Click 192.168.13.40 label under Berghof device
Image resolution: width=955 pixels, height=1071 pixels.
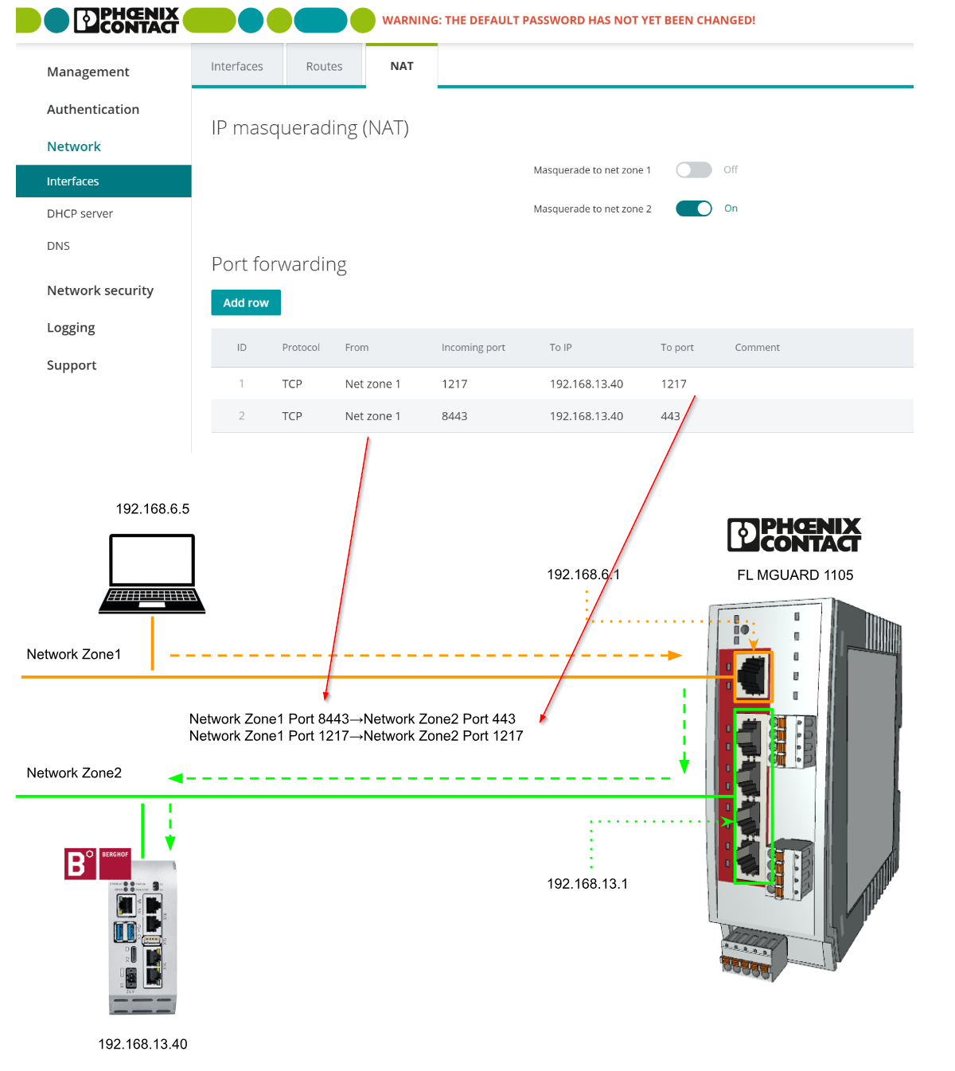(x=142, y=1044)
